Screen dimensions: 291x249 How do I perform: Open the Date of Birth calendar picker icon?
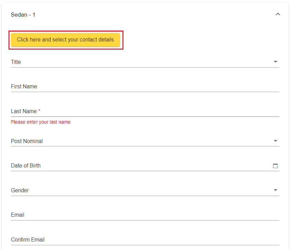pyautogui.click(x=275, y=166)
